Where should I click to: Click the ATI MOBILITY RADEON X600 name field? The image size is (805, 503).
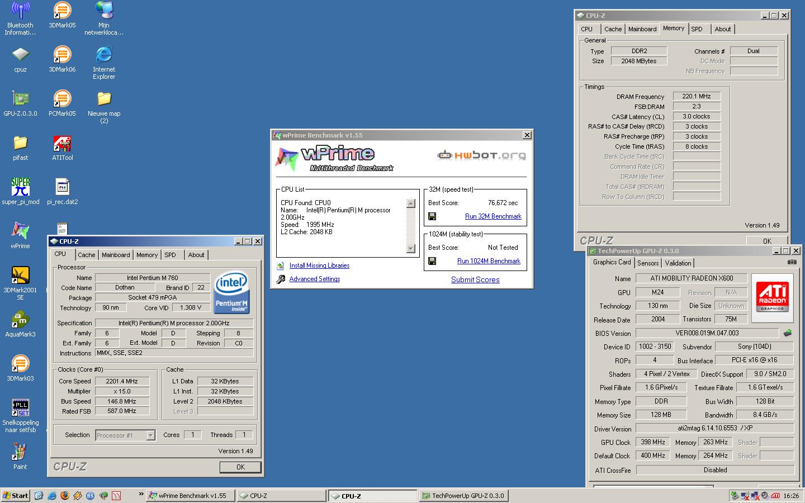click(692, 278)
